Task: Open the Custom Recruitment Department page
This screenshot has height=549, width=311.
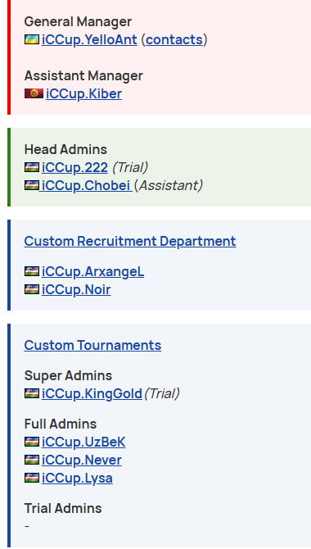Action: pyautogui.click(x=130, y=241)
